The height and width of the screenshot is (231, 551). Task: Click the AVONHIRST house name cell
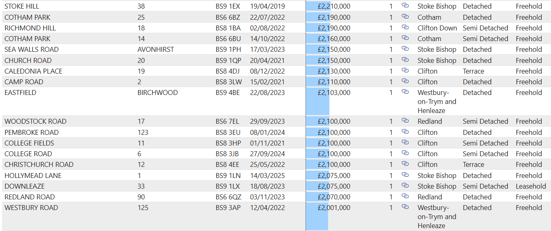point(155,49)
